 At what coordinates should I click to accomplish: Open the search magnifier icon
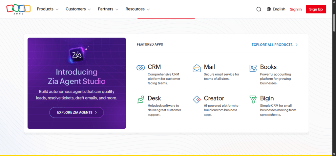[259, 9]
